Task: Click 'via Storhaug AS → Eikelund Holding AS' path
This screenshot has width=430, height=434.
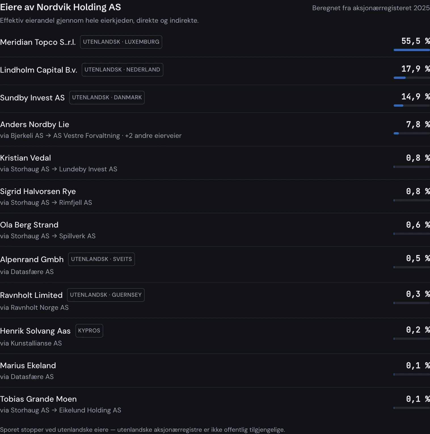Action: pyautogui.click(x=60, y=410)
